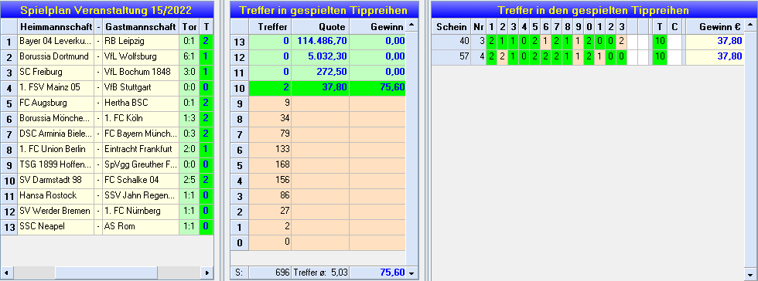Click the up arrow in Treffer table scrollbar
Screen dimensions: 758x281
click(411, 25)
